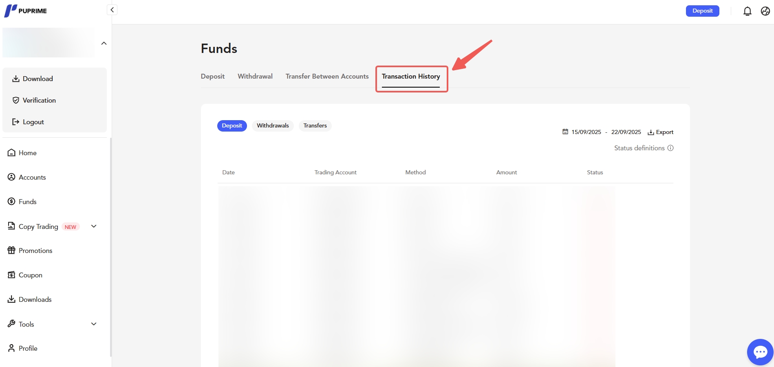Click the Status definitions info icon
This screenshot has width=774, height=367.
tap(670, 148)
